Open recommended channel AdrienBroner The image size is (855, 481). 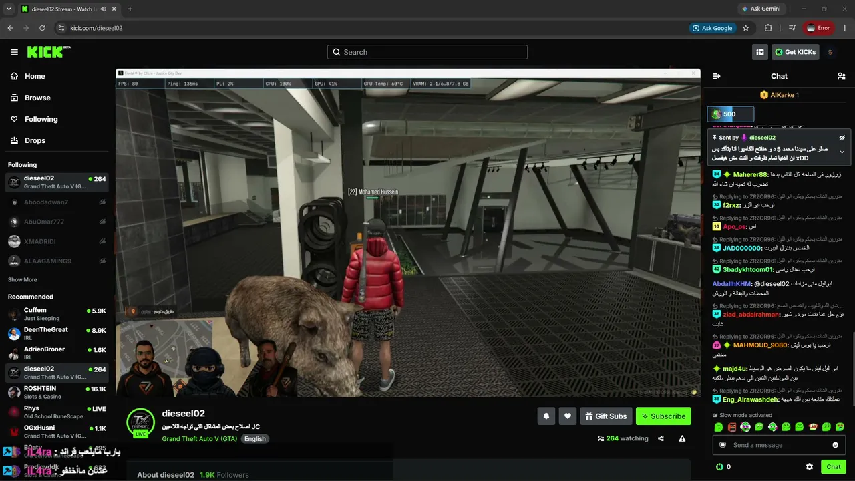point(57,353)
